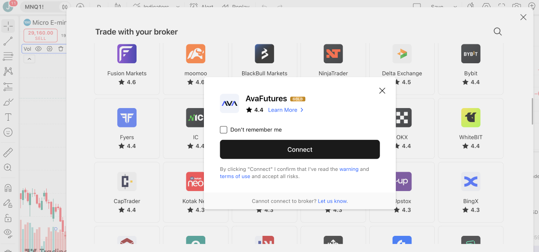Viewport: 539px width, 252px height.
Task: Open the candlestick chart style selector
Action: [x=118, y=7]
